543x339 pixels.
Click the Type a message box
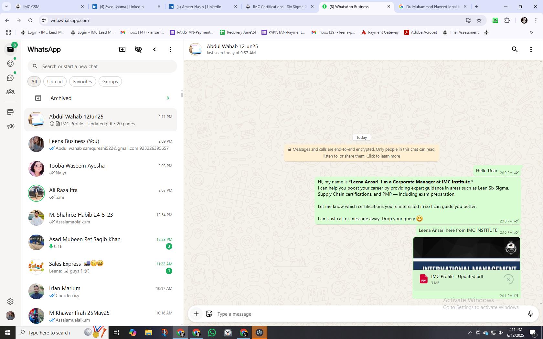tap(368, 314)
